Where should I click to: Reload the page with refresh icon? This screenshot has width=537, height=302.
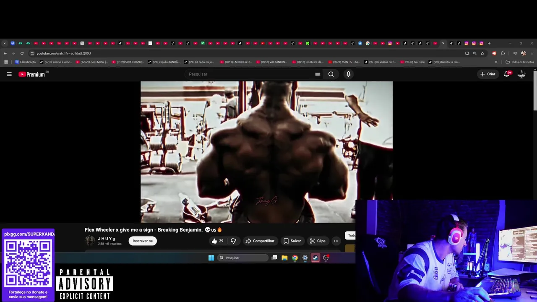(22, 53)
